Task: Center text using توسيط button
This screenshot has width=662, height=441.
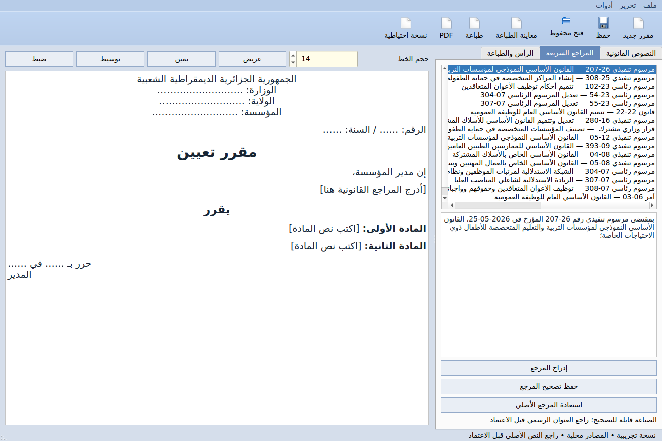Action: pyautogui.click(x=110, y=59)
